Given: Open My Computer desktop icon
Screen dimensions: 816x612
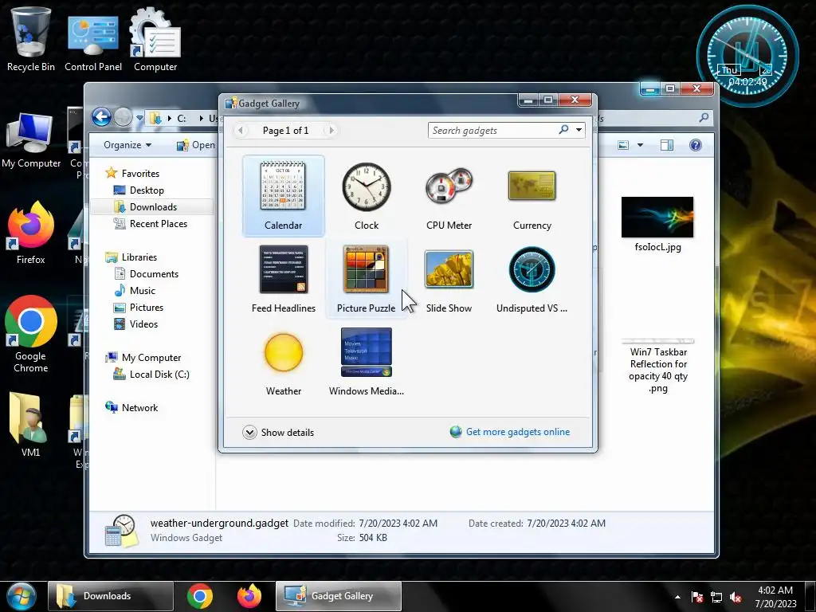Looking at the screenshot, I should click(31, 141).
